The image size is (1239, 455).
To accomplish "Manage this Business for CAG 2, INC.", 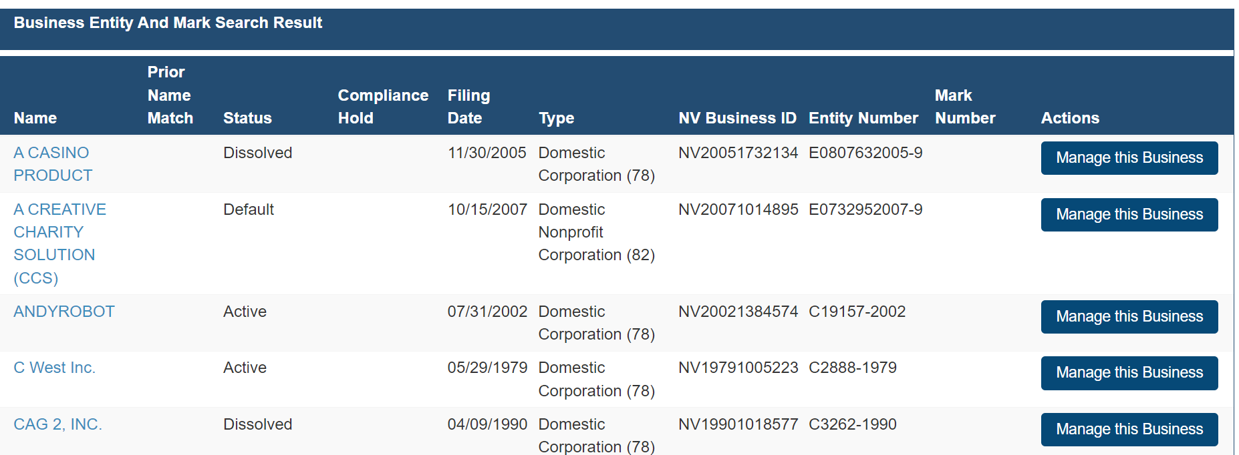I will (x=1129, y=430).
